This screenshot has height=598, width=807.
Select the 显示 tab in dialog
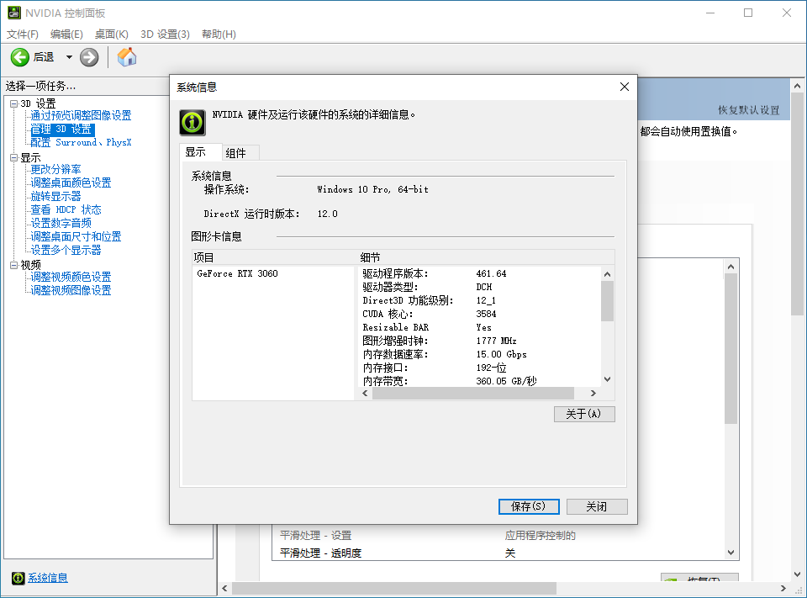click(x=201, y=152)
